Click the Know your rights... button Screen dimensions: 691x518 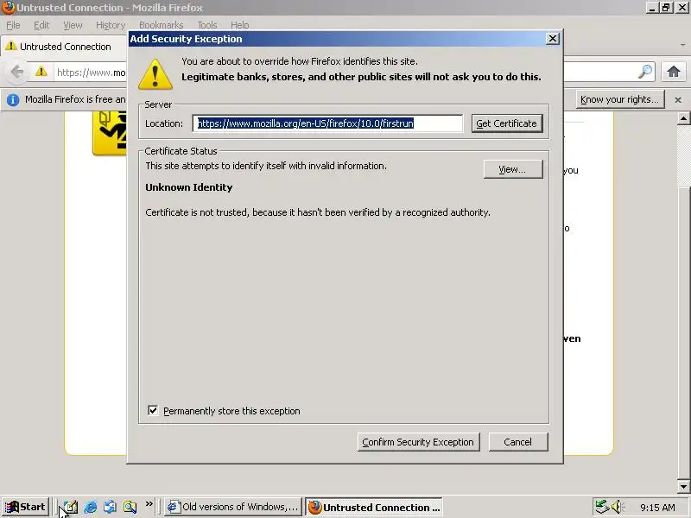(x=619, y=99)
